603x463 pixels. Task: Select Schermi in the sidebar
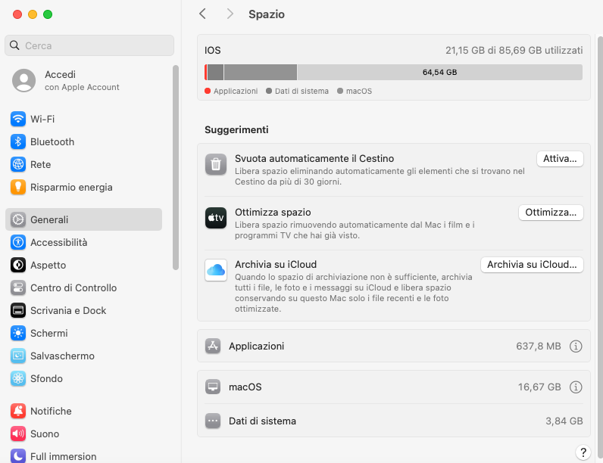point(83,333)
